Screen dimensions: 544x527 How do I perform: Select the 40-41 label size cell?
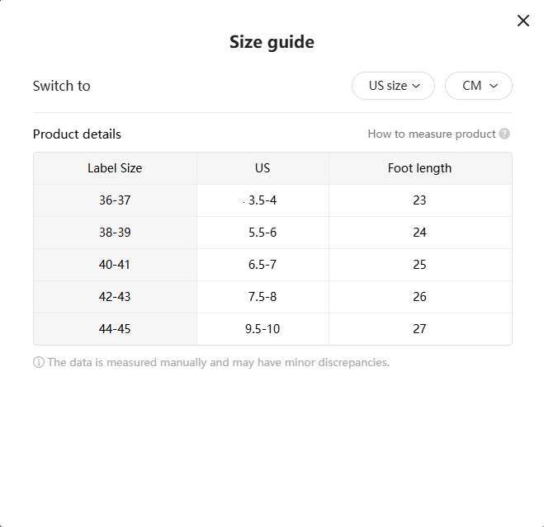pyautogui.click(x=115, y=265)
